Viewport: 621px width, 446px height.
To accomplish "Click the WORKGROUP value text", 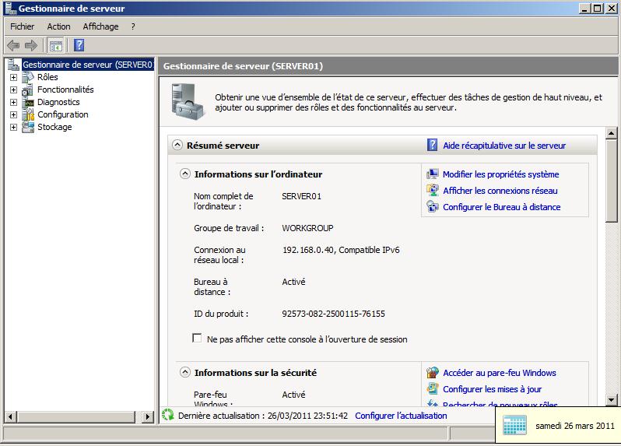I will [307, 228].
